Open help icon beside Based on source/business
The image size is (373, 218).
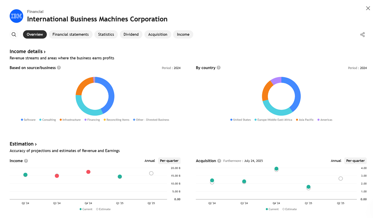point(59,68)
